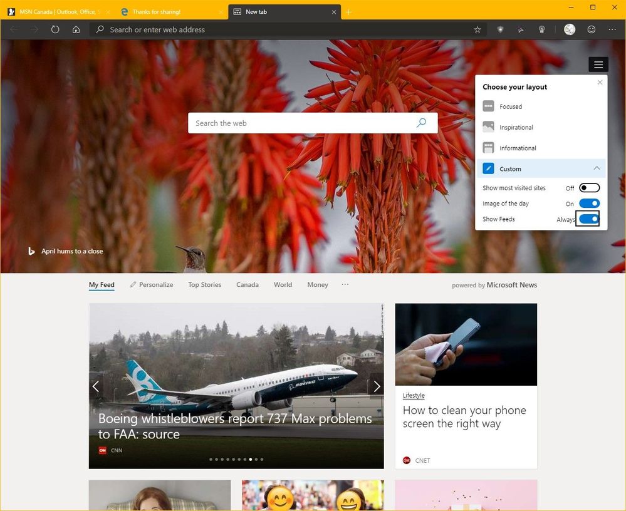Image resolution: width=626 pixels, height=511 pixels.
Task: Show next story in news carousel
Action: pos(377,386)
